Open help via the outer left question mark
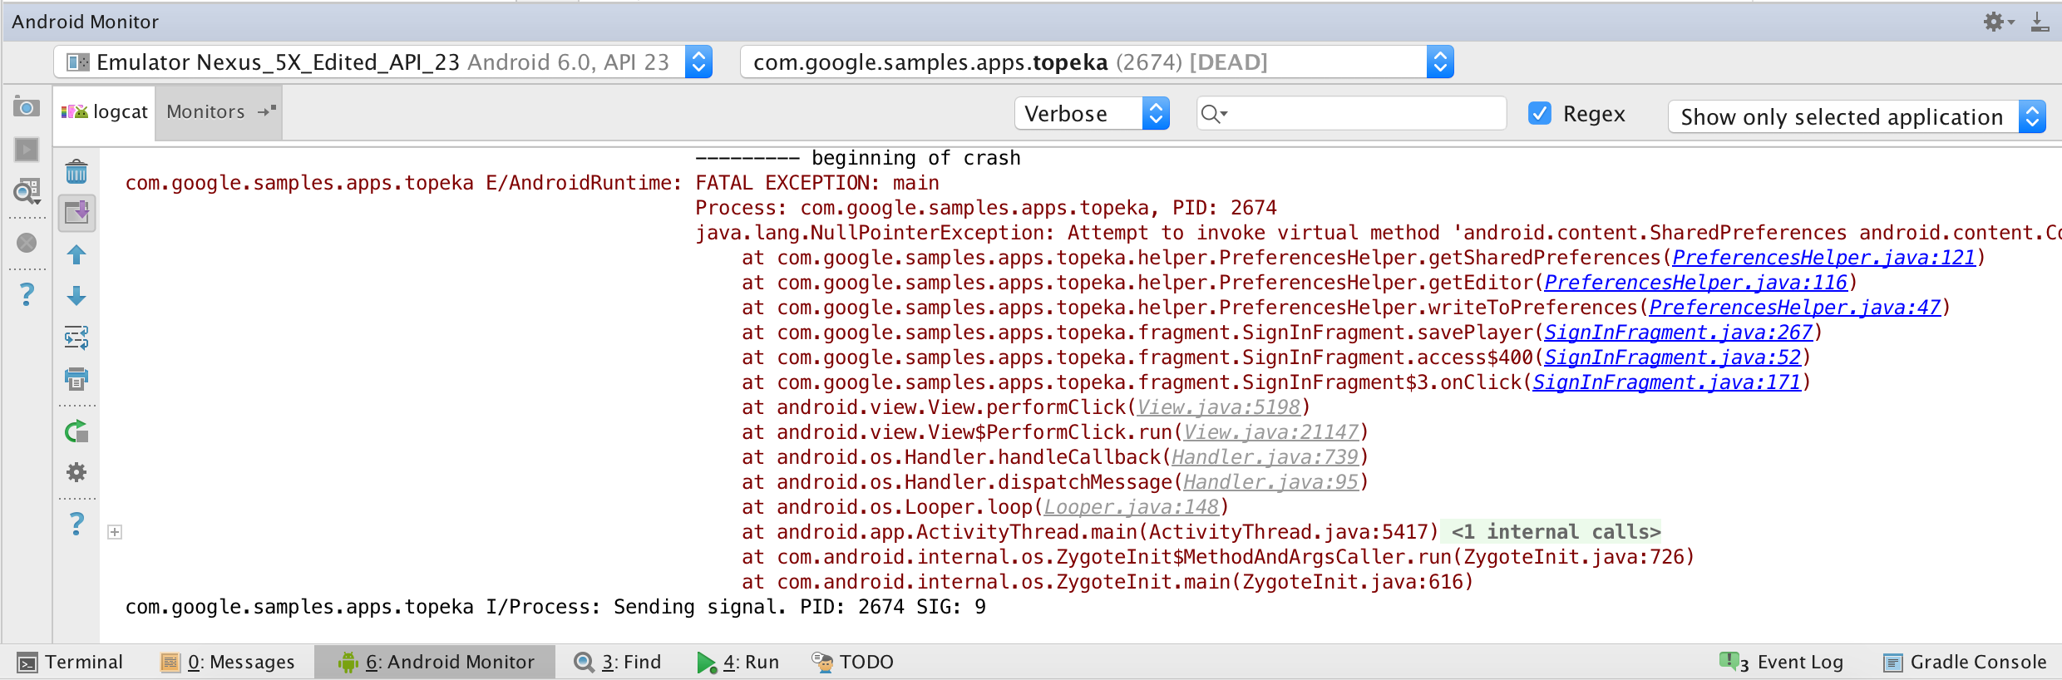The image size is (2062, 680). pos(27,293)
